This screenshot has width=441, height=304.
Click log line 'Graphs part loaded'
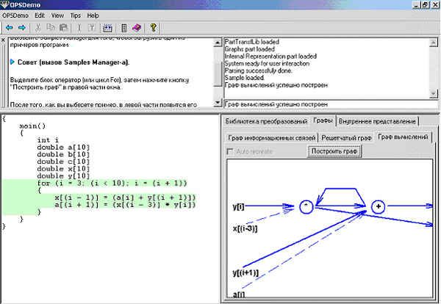249,49
